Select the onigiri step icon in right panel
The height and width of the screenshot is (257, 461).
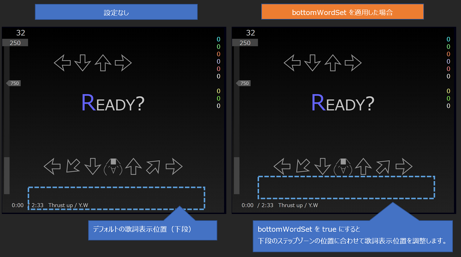pyautogui.click(x=343, y=167)
